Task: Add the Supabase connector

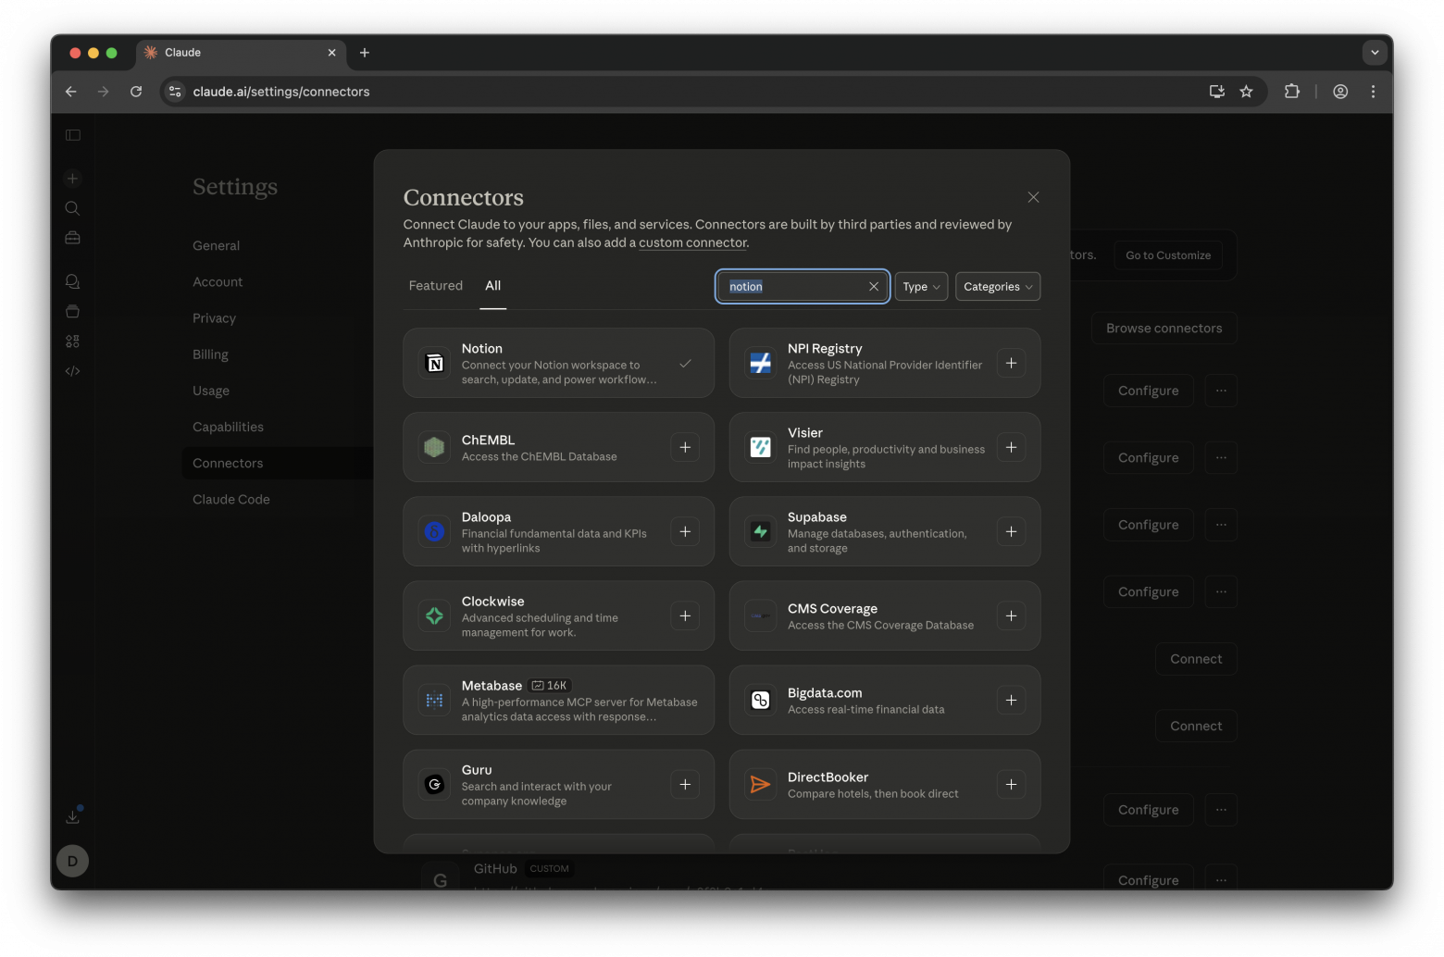Action: click(1011, 532)
